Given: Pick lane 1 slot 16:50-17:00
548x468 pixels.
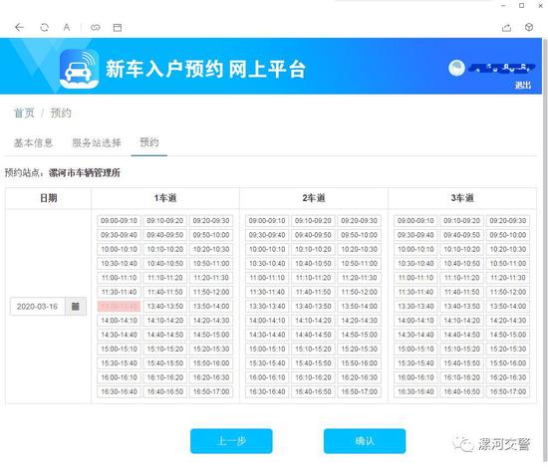Looking at the screenshot, I should [x=211, y=392].
